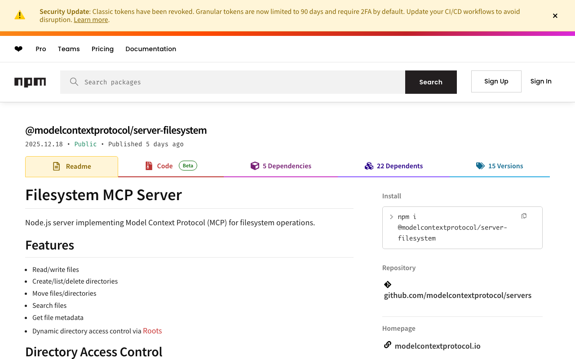Click 'Published 5 days ago' text
Viewport: 575px width, 359px height.
click(146, 144)
